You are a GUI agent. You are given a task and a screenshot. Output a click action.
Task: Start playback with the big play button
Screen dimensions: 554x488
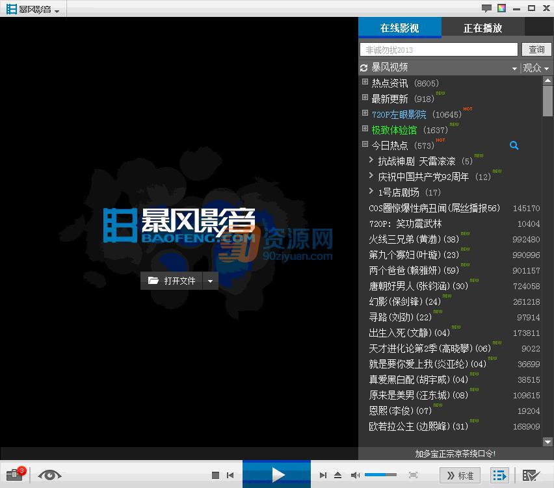pos(276,474)
